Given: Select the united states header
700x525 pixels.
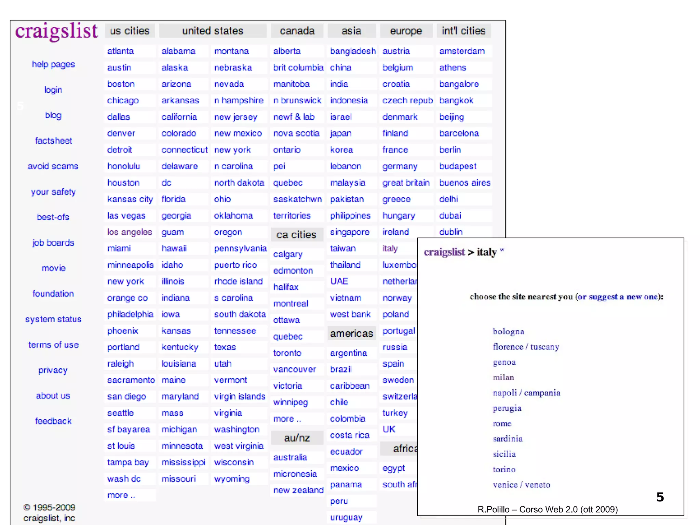Looking at the screenshot, I should (213, 31).
